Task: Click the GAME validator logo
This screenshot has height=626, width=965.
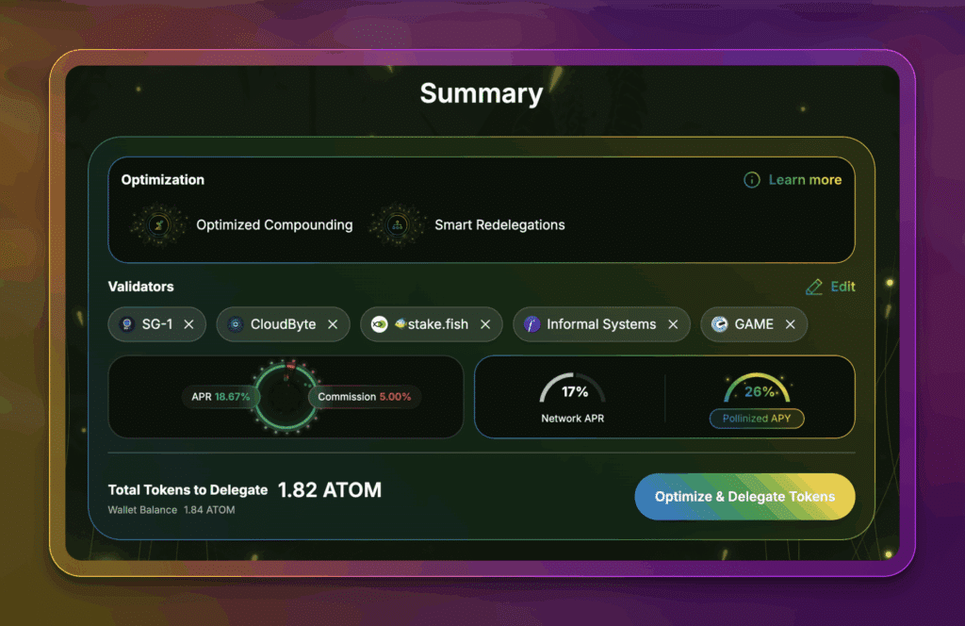Action: point(719,324)
